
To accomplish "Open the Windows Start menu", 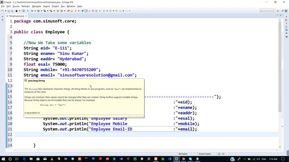I will click(3, 159).
